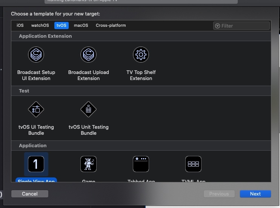
Task: Pick the TV Top Shelf Extension gear icon
Action: tap(141, 54)
